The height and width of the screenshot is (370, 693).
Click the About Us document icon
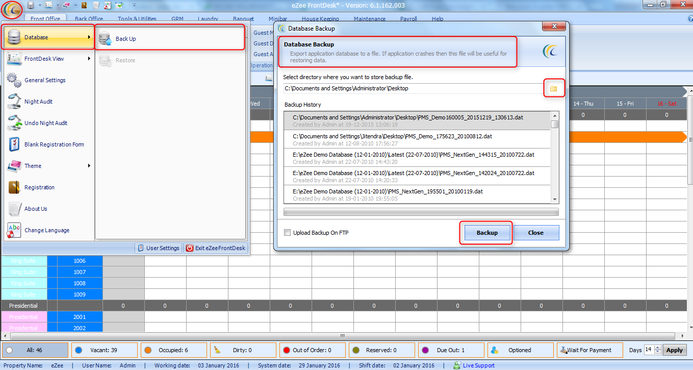[14, 209]
